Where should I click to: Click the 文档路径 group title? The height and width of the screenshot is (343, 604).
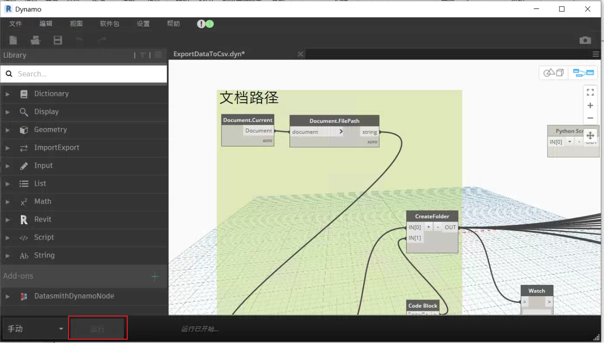coord(249,98)
